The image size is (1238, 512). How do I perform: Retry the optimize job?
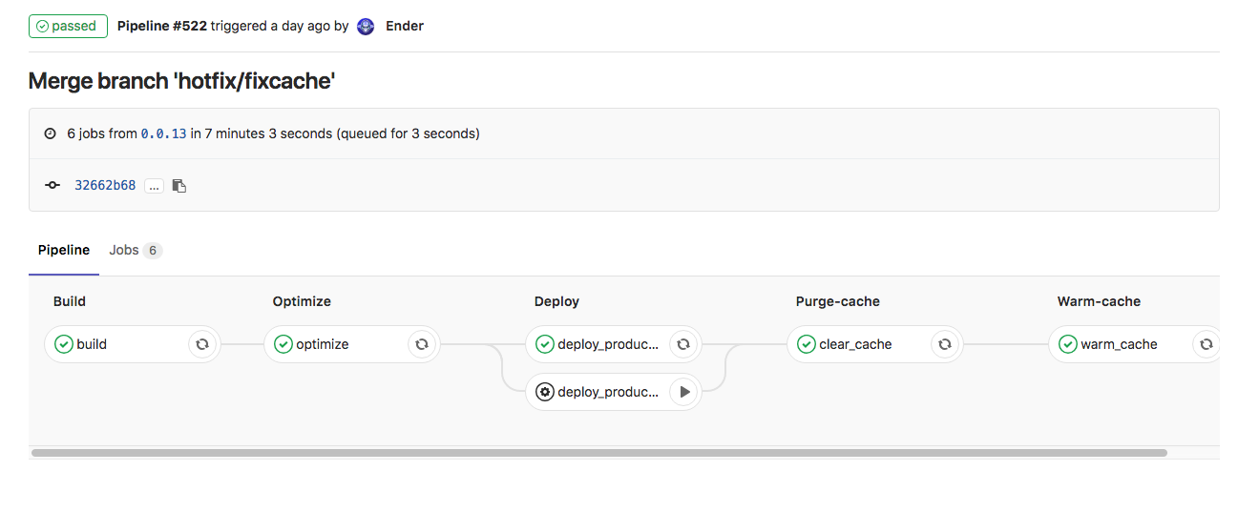tap(422, 344)
